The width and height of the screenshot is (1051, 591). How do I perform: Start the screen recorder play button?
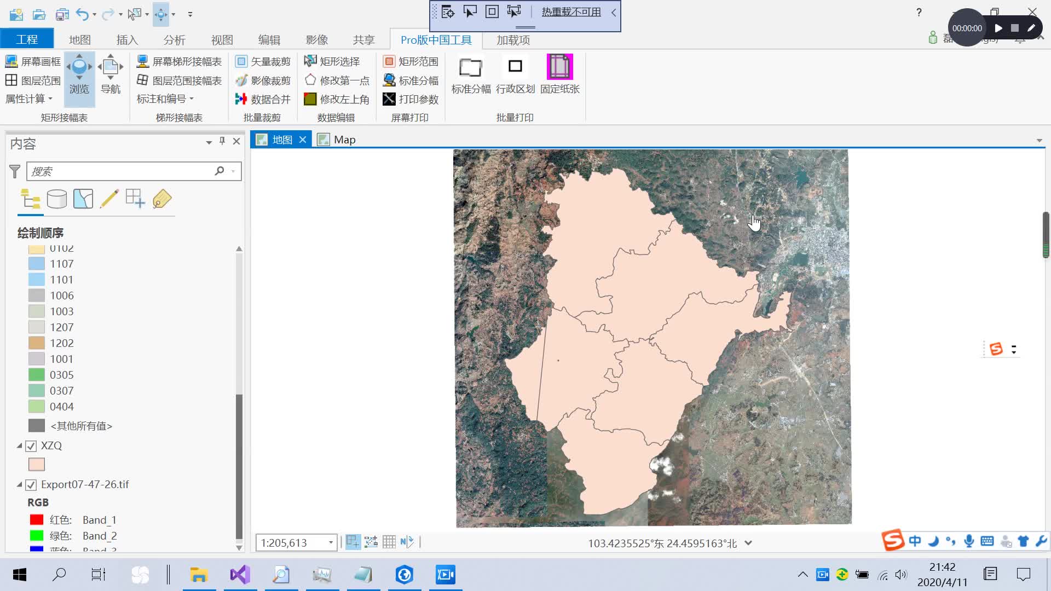pyautogui.click(x=998, y=28)
